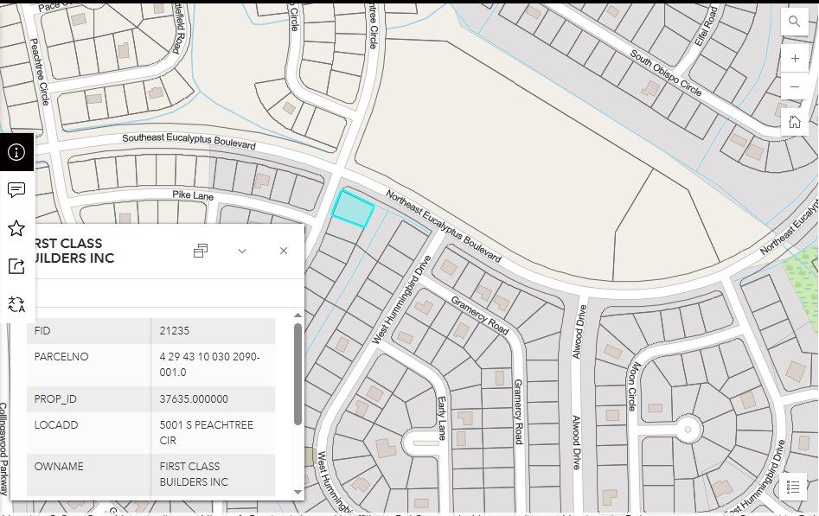Open the information panel icon

click(x=16, y=152)
